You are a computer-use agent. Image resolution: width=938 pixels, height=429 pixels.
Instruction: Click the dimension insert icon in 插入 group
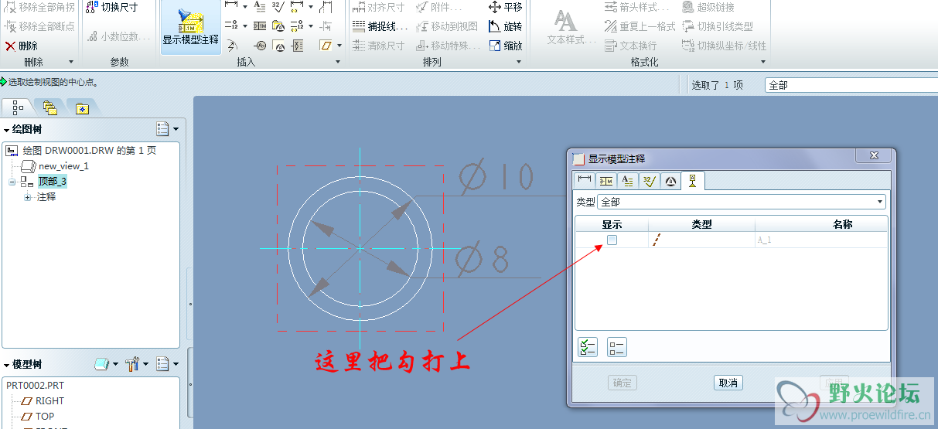pyautogui.click(x=231, y=6)
